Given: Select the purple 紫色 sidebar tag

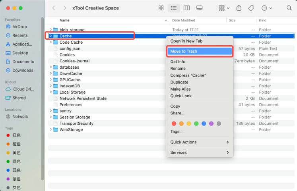Looking at the screenshot, I should click(13, 179).
